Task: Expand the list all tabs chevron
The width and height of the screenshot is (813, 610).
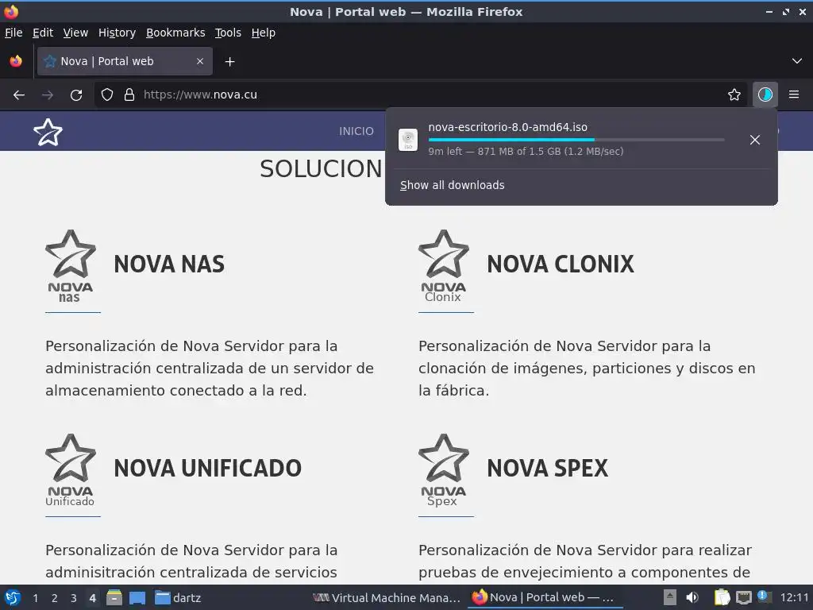Action: coord(797,61)
